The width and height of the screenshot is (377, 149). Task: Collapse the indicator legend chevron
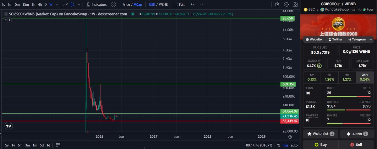[x=7, y=19]
